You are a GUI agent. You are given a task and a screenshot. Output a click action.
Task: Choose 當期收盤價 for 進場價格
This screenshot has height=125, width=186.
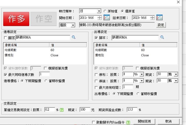(x=46, y=81)
